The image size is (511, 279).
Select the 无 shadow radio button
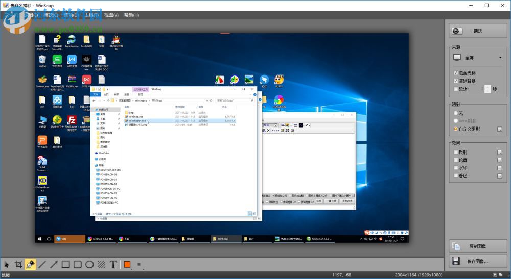[456, 113]
